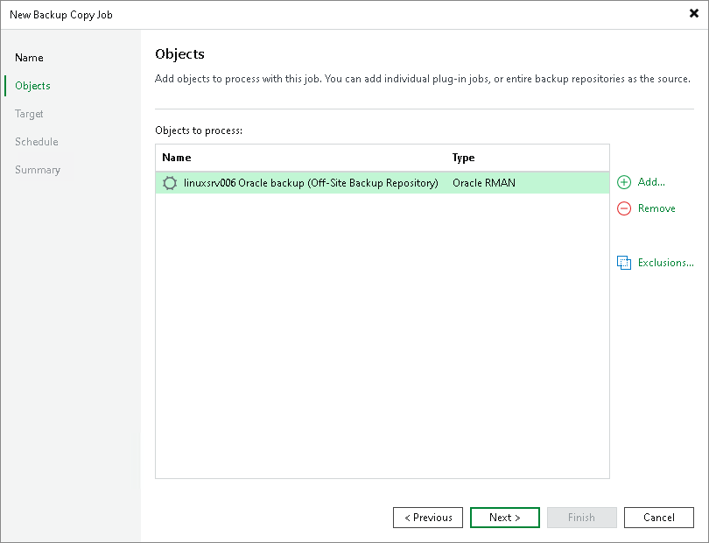Click the green Add plus icon

(x=623, y=182)
